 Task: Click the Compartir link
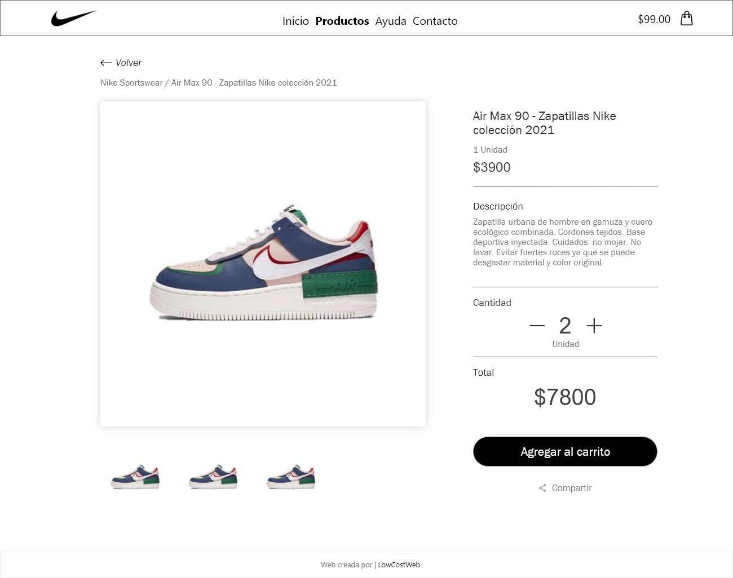(572, 488)
